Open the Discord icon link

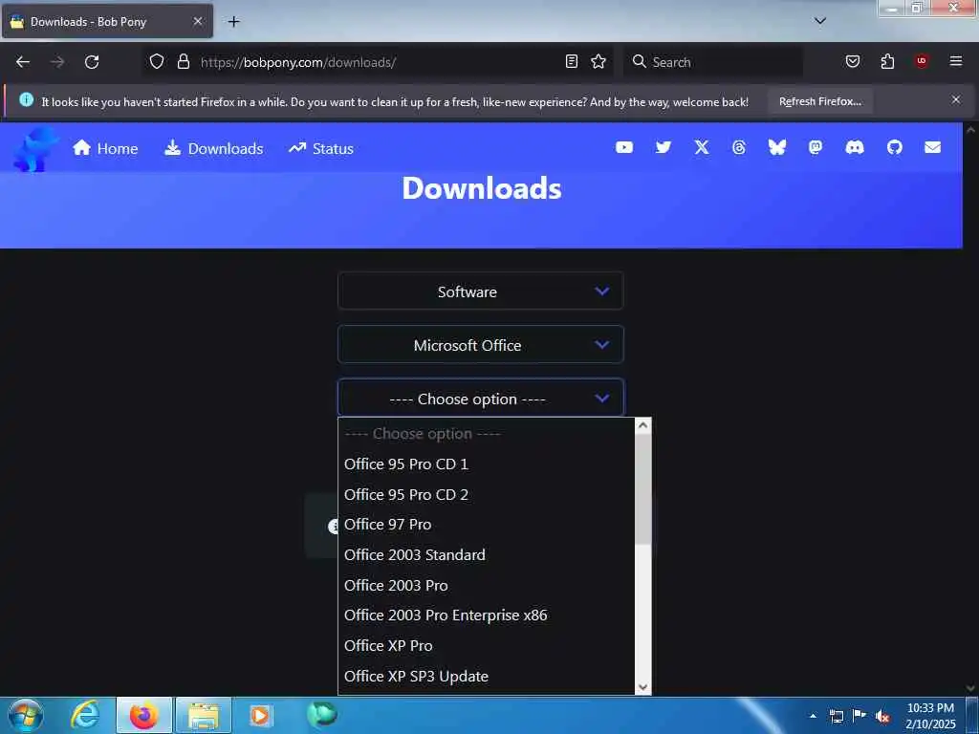point(855,147)
